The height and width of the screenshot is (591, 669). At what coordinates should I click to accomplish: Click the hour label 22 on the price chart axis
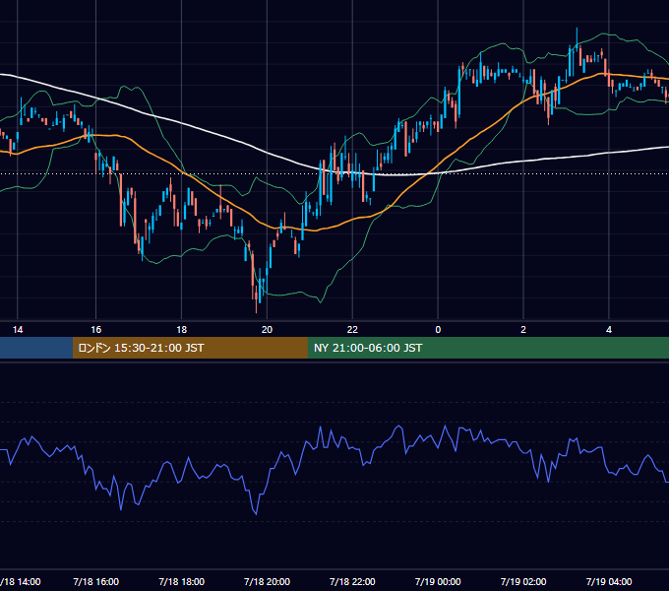click(x=352, y=330)
